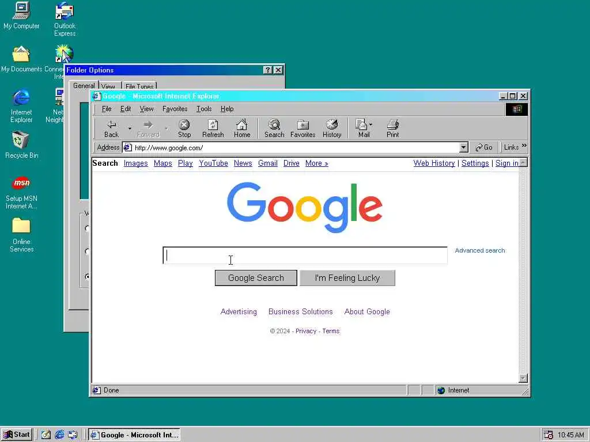Open the Maps link
This screenshot has height=442, width=590.
163,163
